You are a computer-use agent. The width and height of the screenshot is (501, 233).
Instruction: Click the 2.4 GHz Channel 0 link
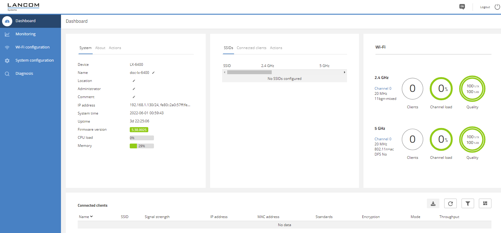383,89
